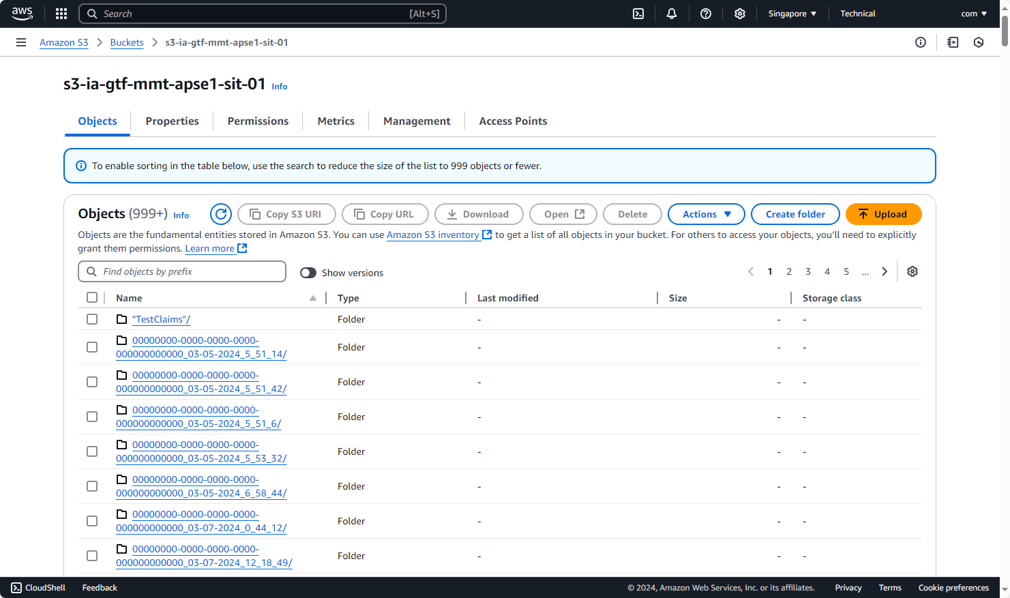Open the Amazon S3 breadcrumb link
Screen dimensions: 1010x598
pyautogui.click(x=64, y=42)
